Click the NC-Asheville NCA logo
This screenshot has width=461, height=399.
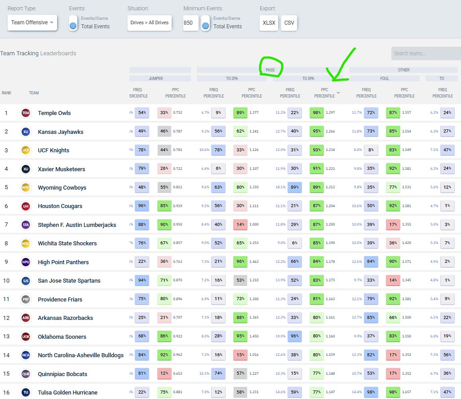tap(26, 355)
